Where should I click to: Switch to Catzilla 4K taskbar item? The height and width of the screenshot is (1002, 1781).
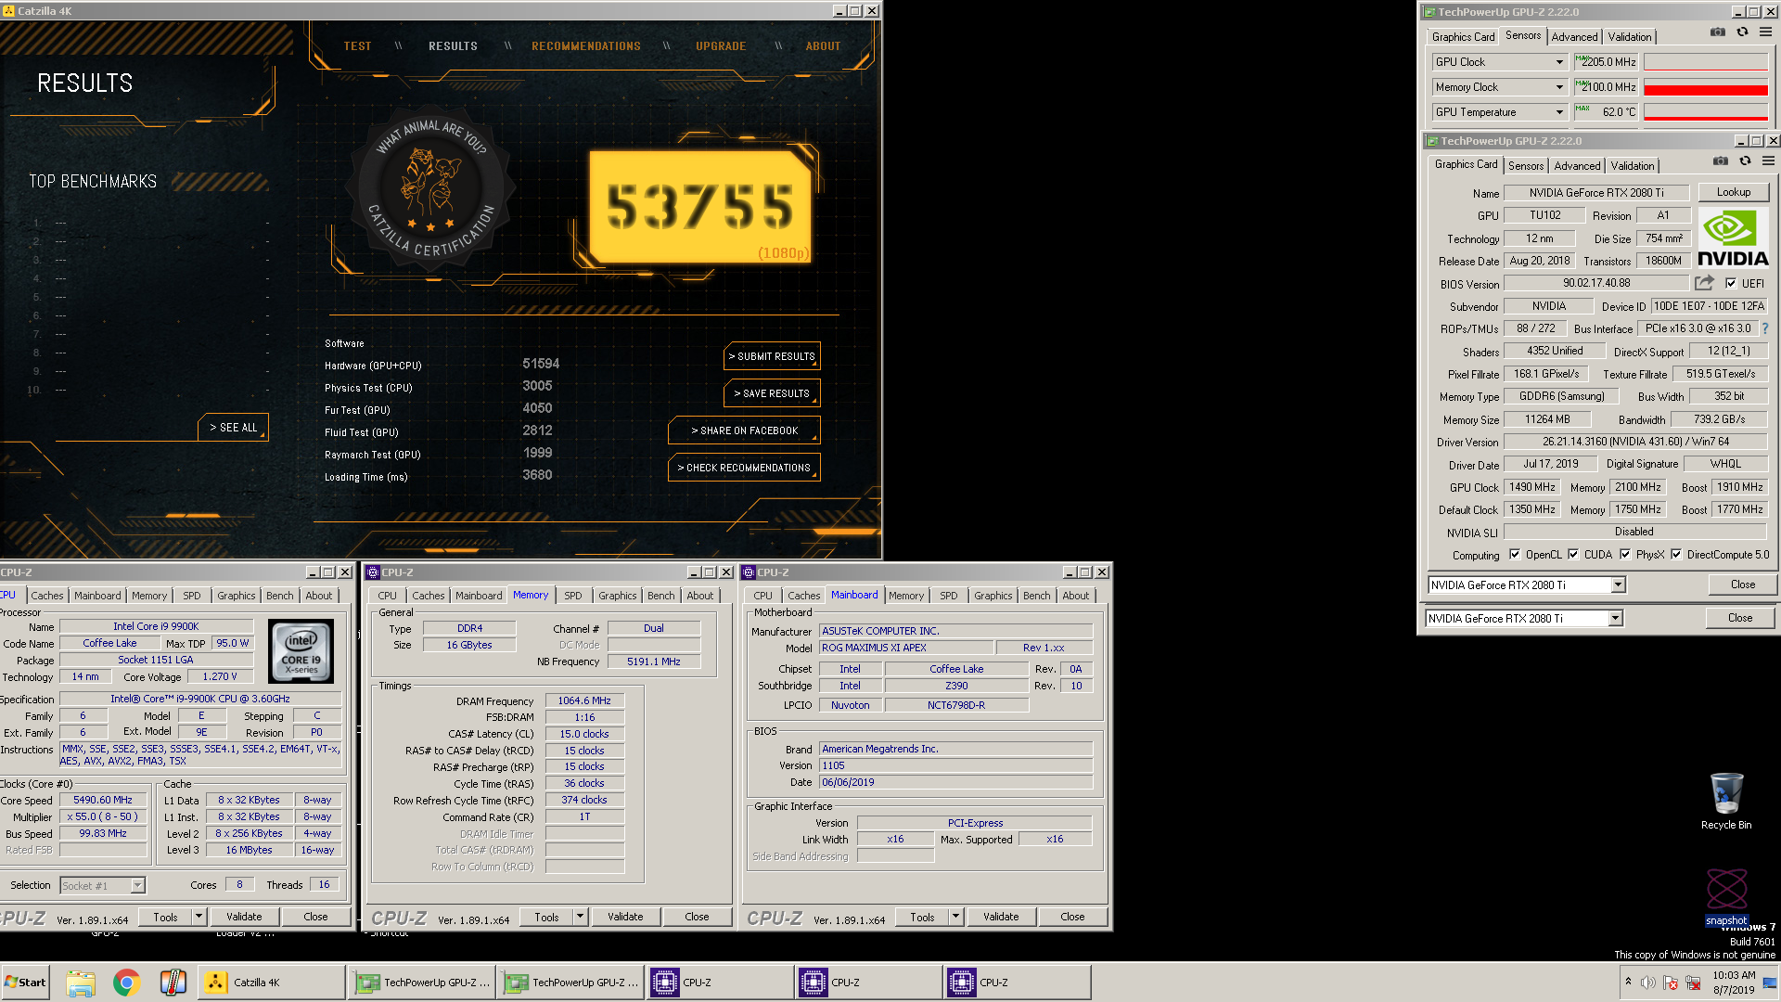(272, 983)
